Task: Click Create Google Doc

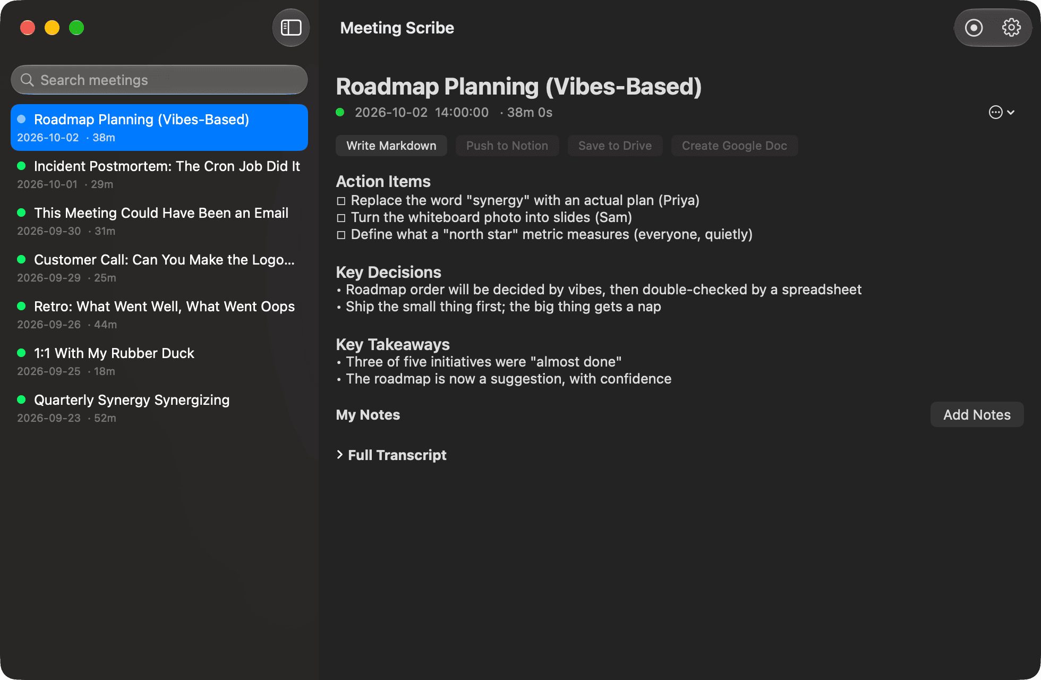Action: [x=735, y=146]
